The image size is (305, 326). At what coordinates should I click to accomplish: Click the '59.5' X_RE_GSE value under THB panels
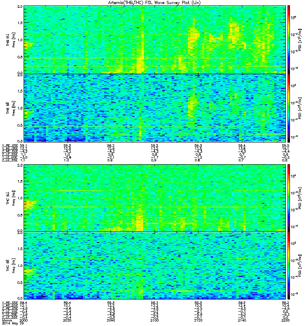click(x=285, y=145)
